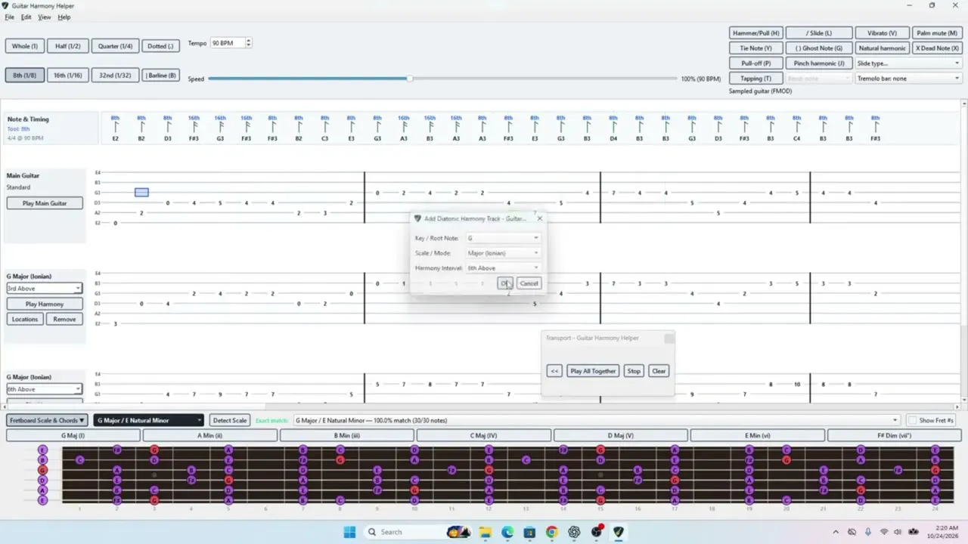This screenshot has height=544, width=968.
Task: Open the Tremolo bar dropdown
Action: coord(908,79)
